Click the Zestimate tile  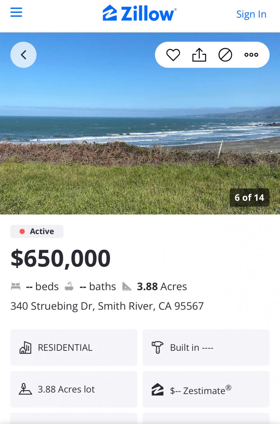pyautogui.click(x=206, y=389)
